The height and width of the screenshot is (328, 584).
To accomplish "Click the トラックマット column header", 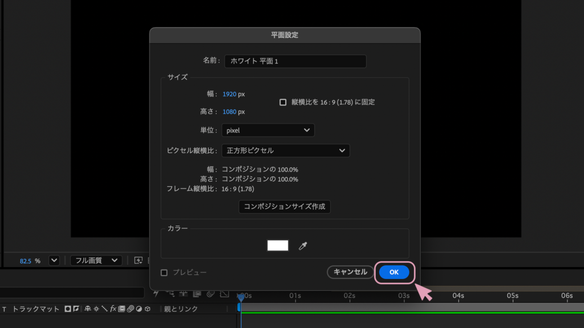I will click(x=36, y=309).
